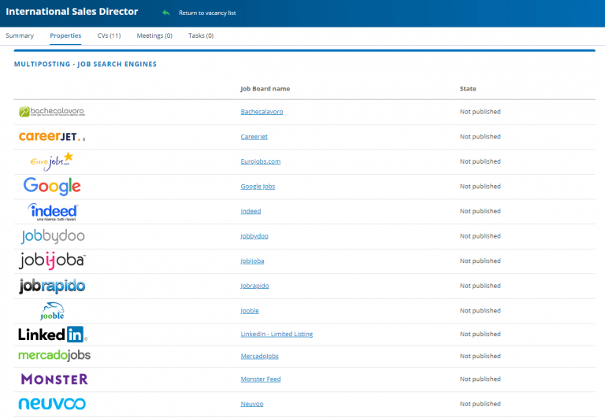Screen dimensions: 605x418
Task: Click Return to vacancy list link
Action: tap(207, 13)
